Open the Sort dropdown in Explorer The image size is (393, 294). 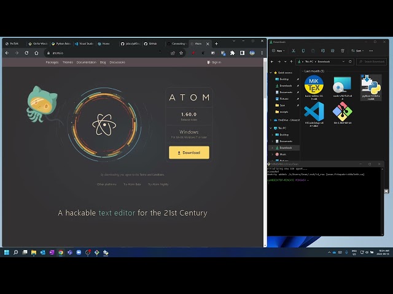(357, 51)
